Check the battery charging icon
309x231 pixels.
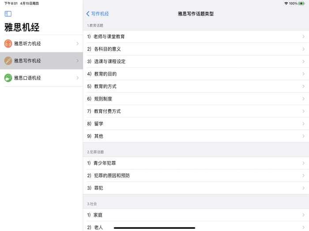coord(301,4)
